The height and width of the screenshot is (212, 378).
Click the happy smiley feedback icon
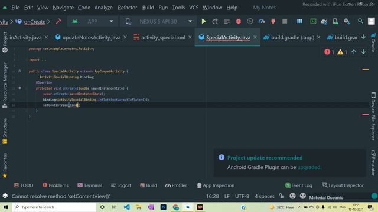coord(292,196)
